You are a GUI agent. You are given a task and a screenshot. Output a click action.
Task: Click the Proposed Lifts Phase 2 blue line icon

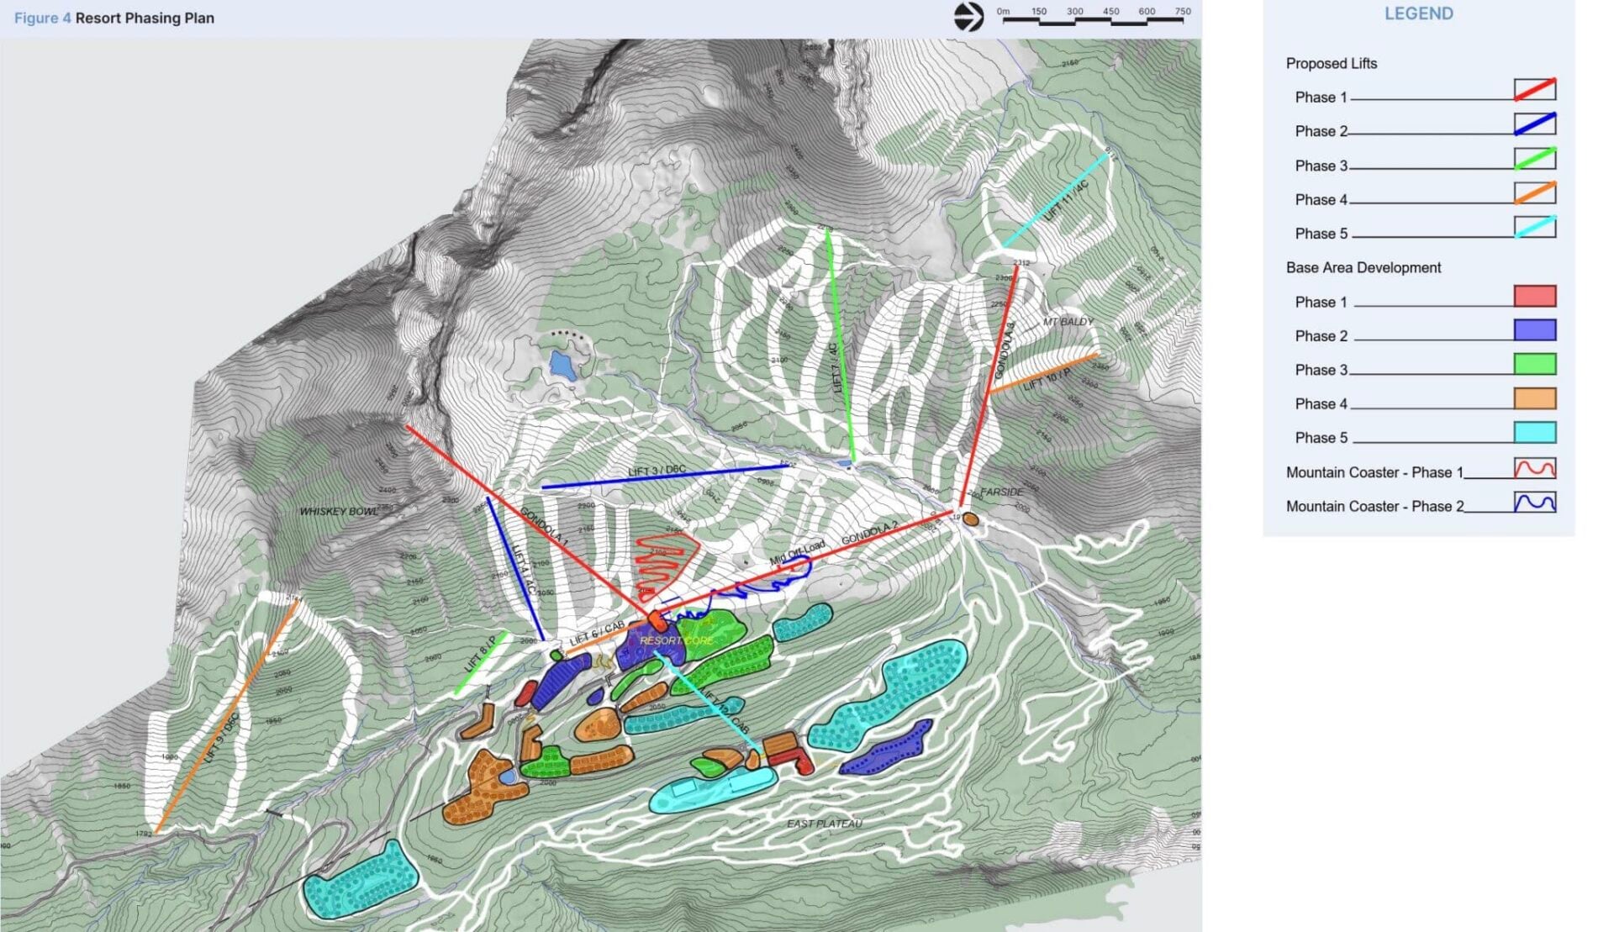pos(1534,124)
